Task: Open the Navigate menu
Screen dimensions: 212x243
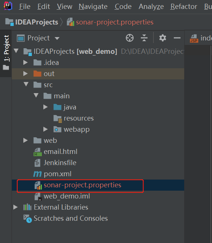Action: 93,7
